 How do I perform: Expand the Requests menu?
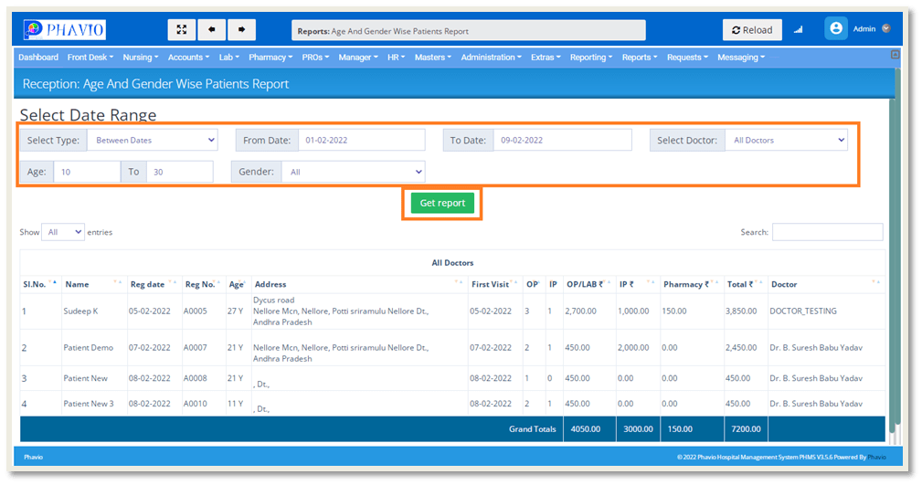(x=687, y=57)
